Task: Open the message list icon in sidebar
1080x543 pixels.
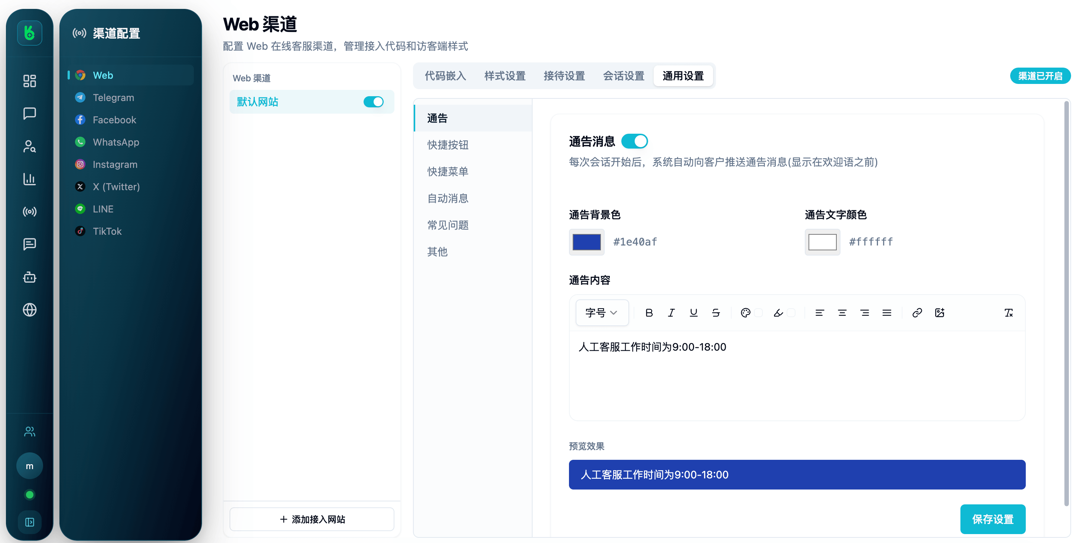Action: click(29, 244)
